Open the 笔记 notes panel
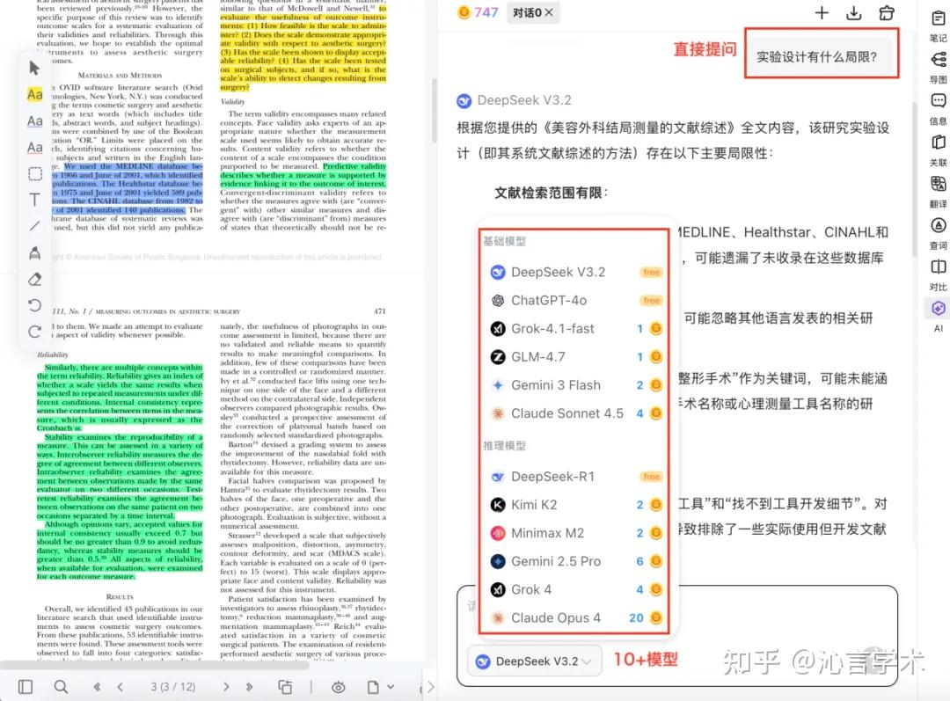This screenshot has height=701, width=950. tap(938, 26)
